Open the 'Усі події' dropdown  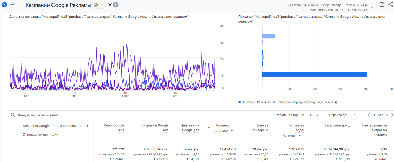tap(292, 135)
